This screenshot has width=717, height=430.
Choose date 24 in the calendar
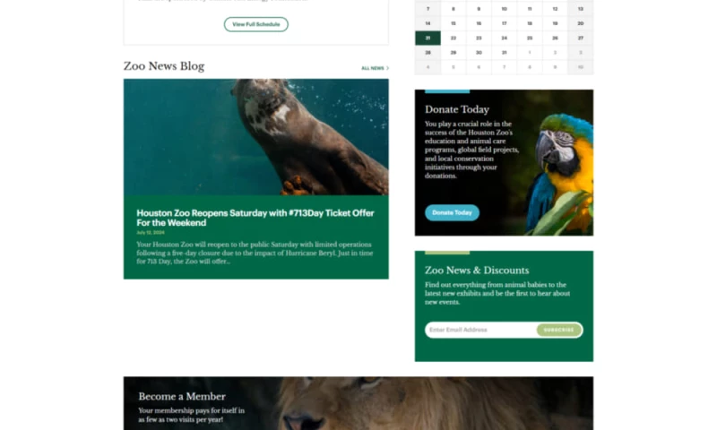(x=504, y=38)
